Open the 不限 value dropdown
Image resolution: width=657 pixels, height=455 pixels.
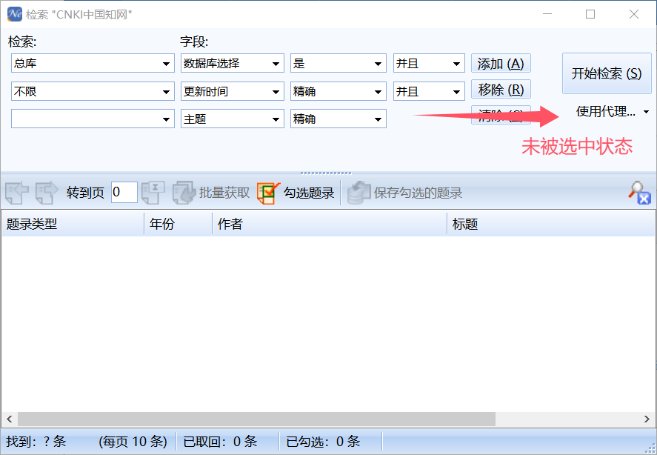(x=166, y=92)
